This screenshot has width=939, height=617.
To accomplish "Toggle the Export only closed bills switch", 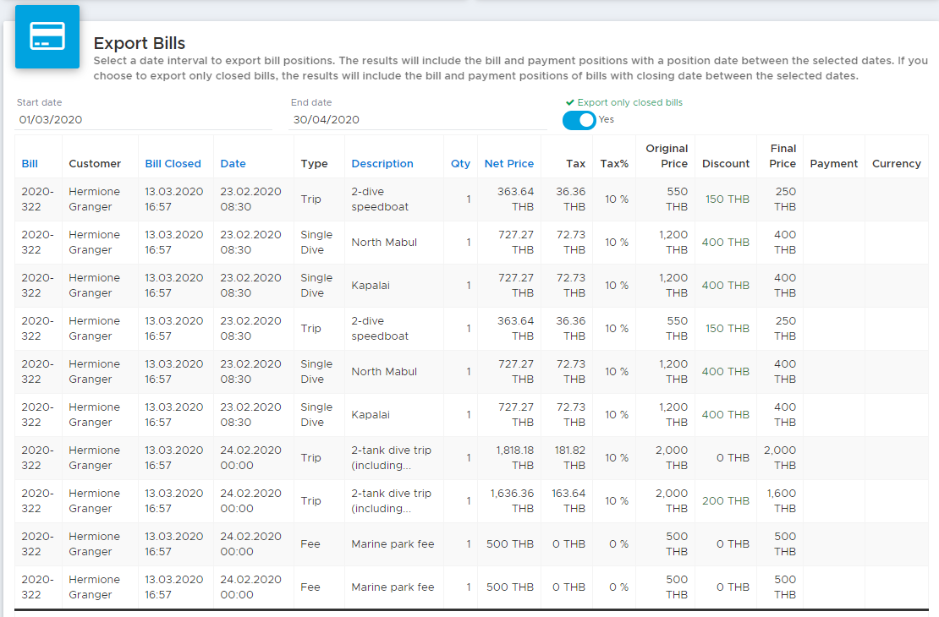I will [579, 120].
